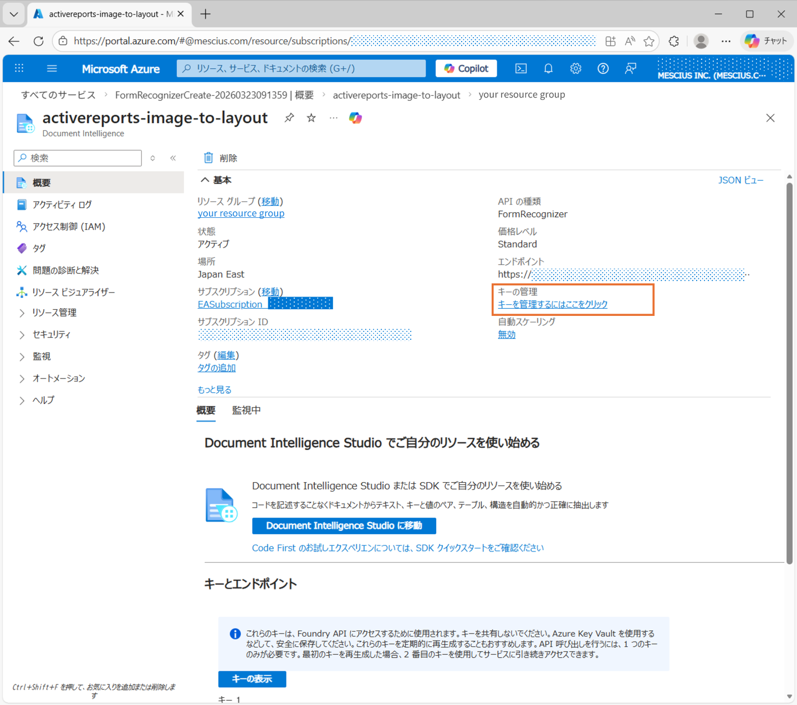
Task: Focus the Azure global search box
Action: coord(301,68)
